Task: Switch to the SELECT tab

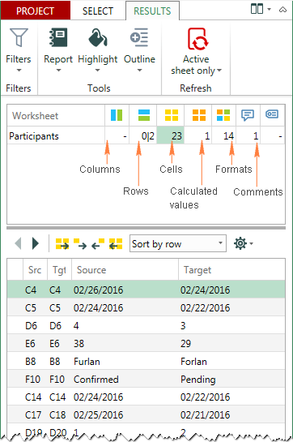Action: tap(98, 11)
